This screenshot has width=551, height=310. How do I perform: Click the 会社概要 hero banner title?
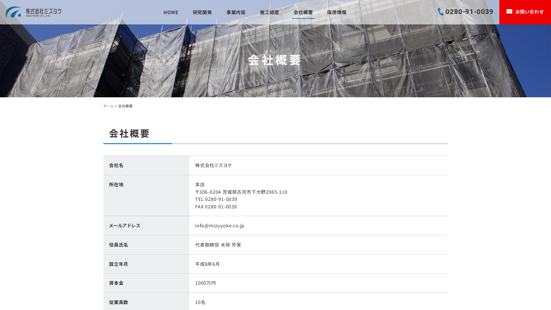[275, 60]
